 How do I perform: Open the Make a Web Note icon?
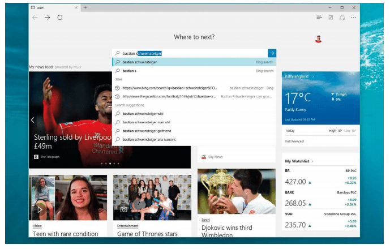coord(331,18)
